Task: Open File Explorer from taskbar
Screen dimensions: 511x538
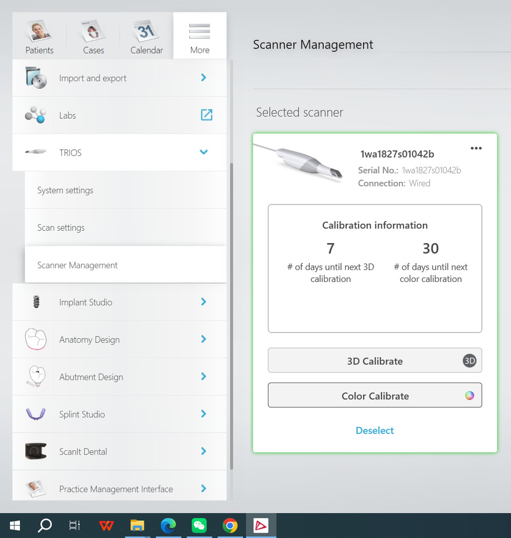Action: [137, 525]
